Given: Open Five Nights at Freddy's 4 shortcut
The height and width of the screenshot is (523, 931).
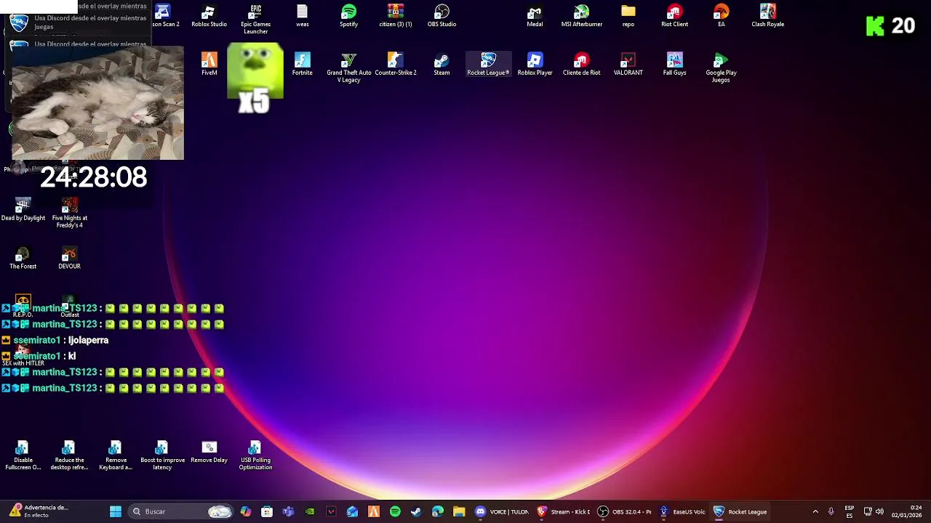Looking at the screenshot, I should [x=69, y=213].
